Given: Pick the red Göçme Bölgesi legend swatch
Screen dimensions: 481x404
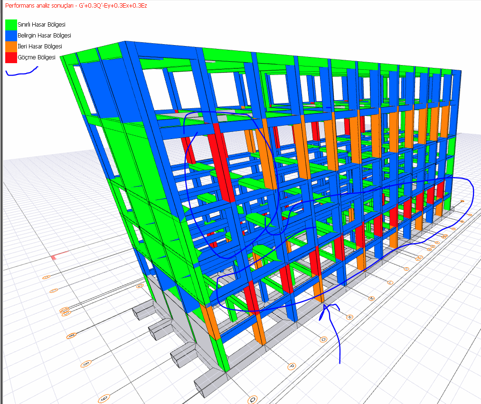Looking at the screenshot, I should pyautogui.click(x=10, y=57).
